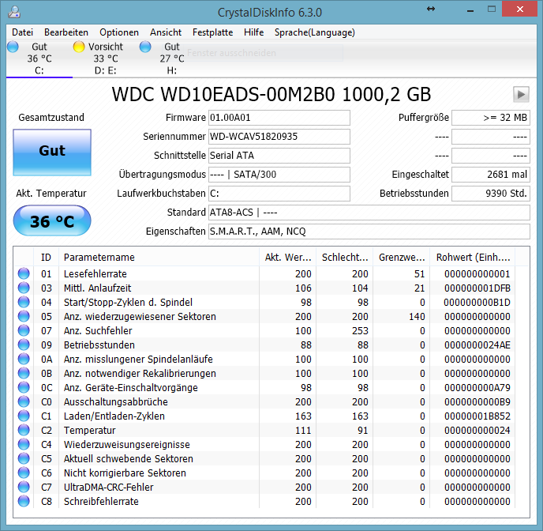This screenshot has width=543, height=531.
Task: Maximize the CrystalDiskInfo window
Action: point(492,9)
